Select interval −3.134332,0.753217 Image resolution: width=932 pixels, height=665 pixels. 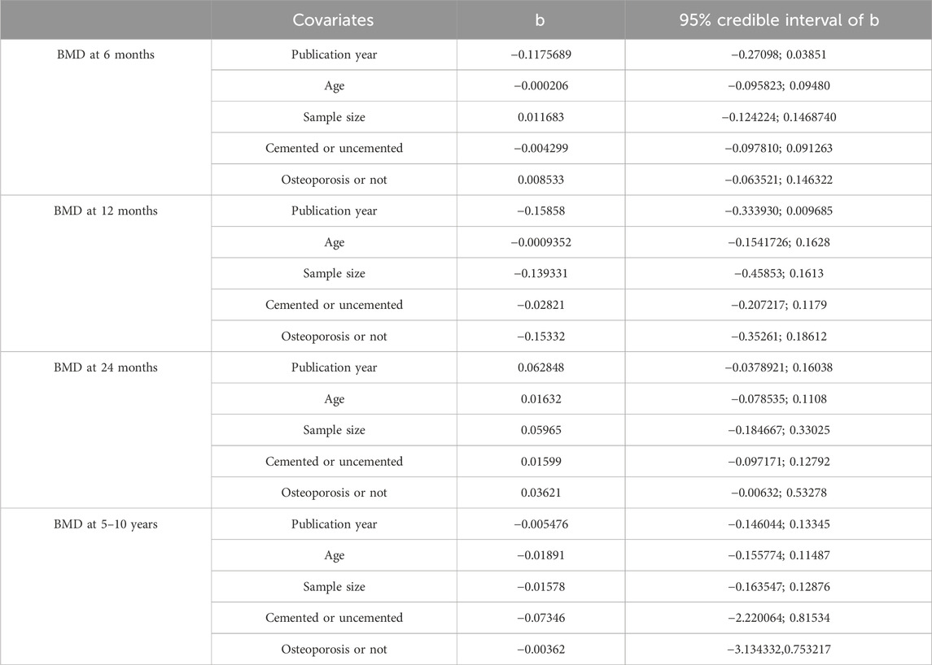click(778, 650)
